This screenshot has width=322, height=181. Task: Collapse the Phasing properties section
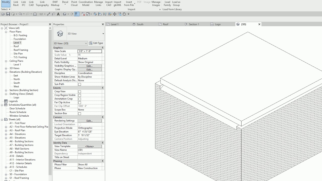click(x=102, y=161)
